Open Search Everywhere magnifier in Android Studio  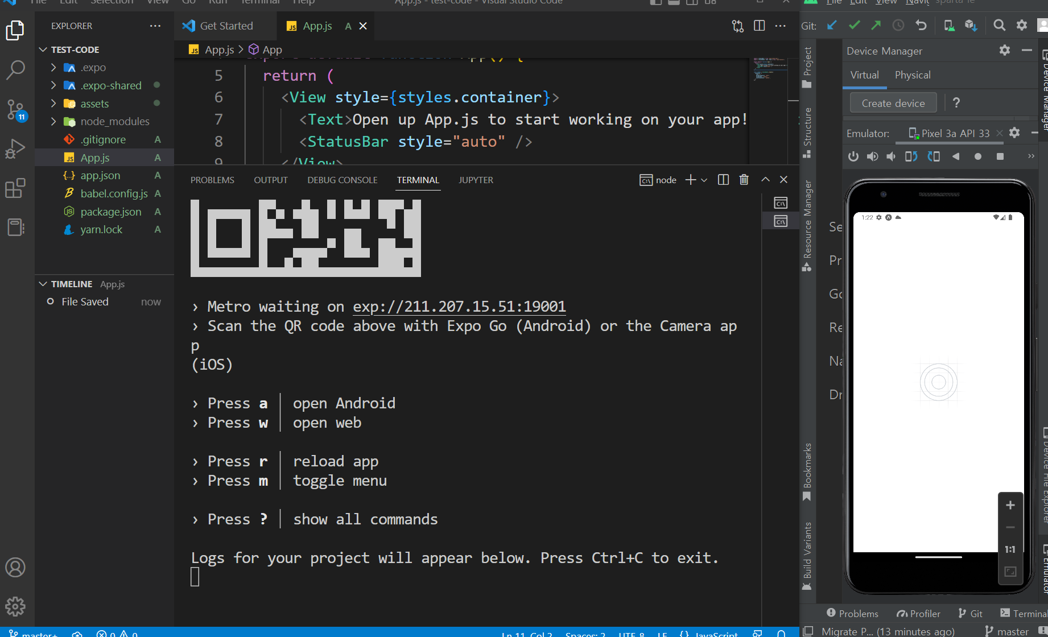point(999,25)
